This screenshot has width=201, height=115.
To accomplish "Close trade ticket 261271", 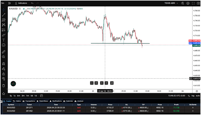I will tap(193, 107).
